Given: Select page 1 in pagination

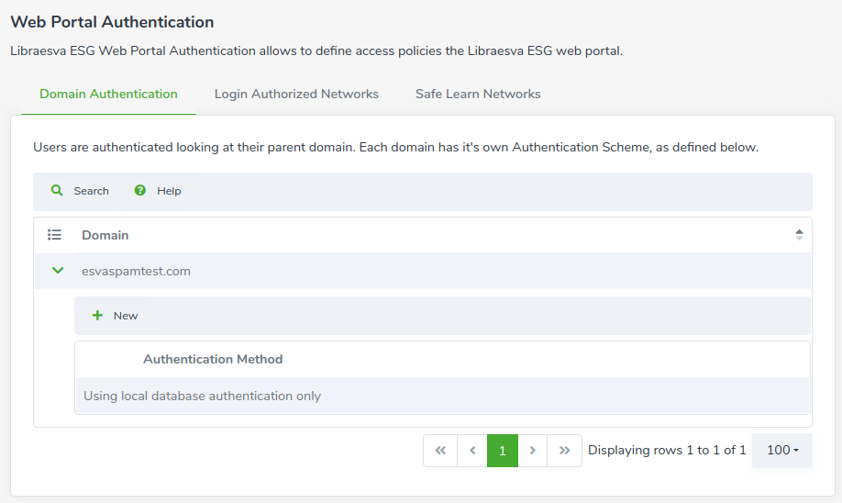Looking at the screenshot, I should pyautogui.click(x=503, y=451).
